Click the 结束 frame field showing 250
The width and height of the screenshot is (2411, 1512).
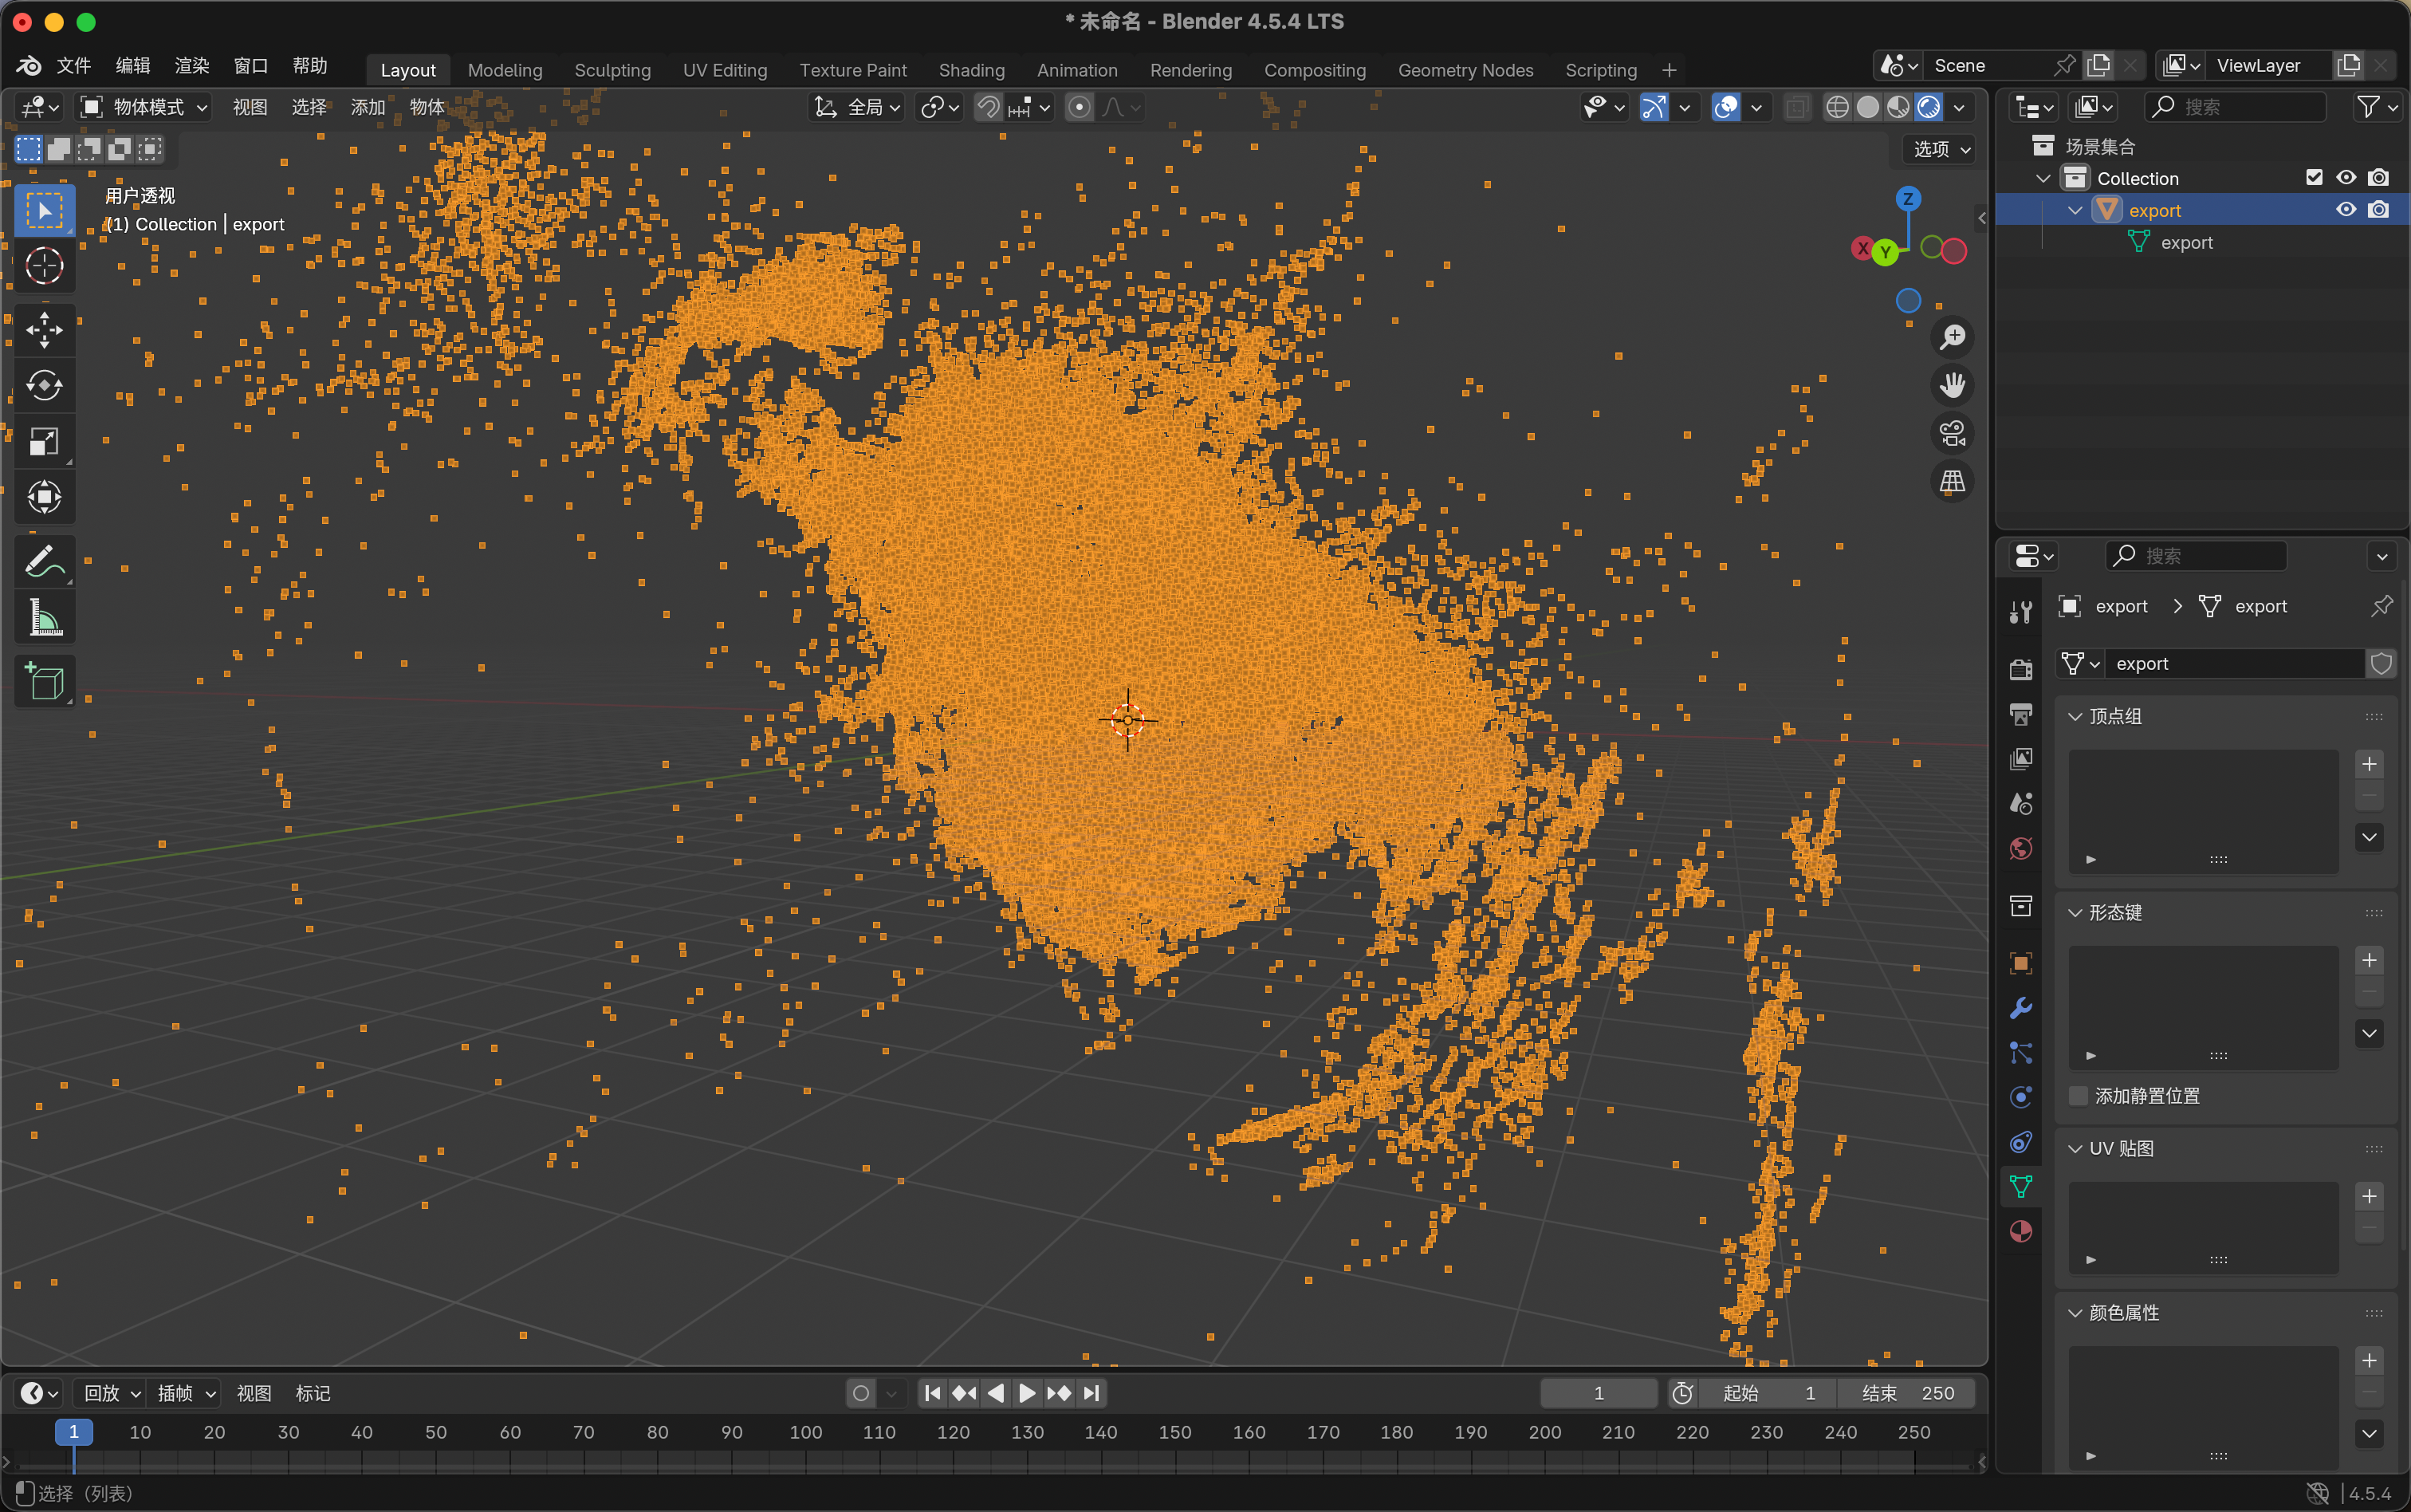pos(1907,1393)
